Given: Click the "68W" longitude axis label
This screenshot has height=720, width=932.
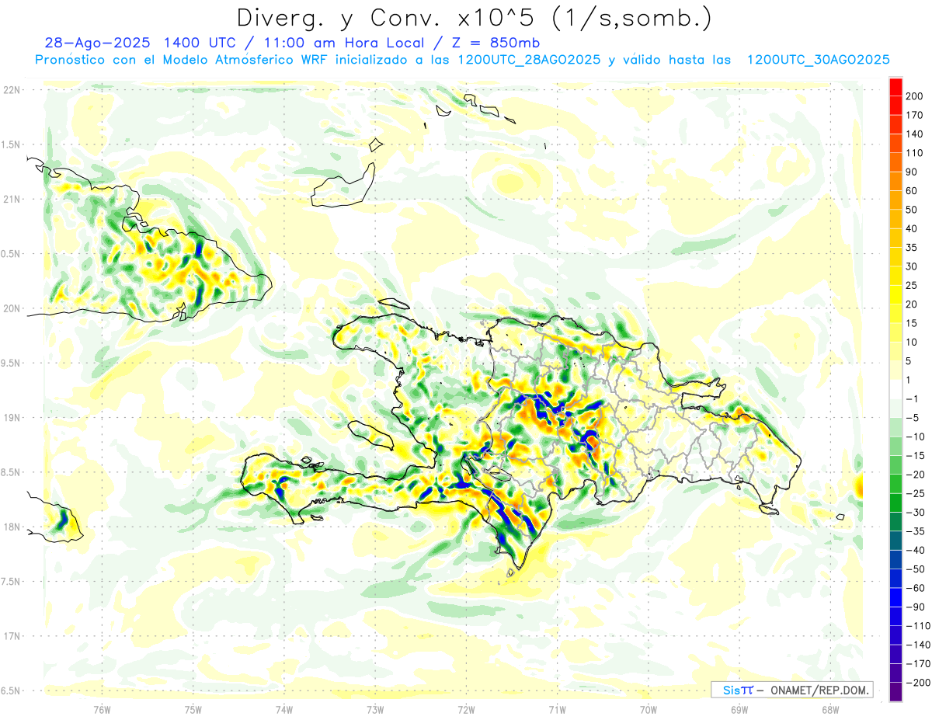Looking at the screenshot, I should pyautogui.click(x=829, y=709).
